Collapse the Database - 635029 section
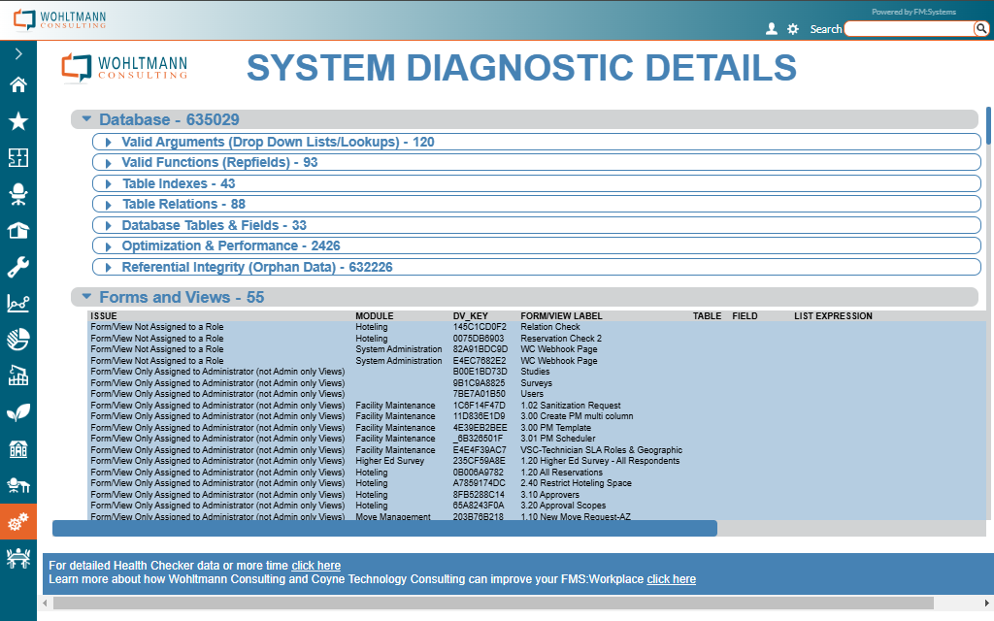Image resolution: width=994 pixels, height=621 pixels. tap(86, 119)
